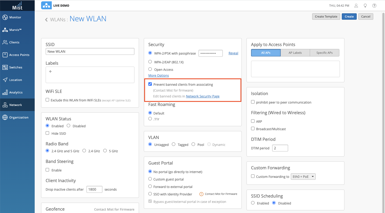Click the Monitor icon in sidebar
385x213 pixels.
click(x=5, y=17)
